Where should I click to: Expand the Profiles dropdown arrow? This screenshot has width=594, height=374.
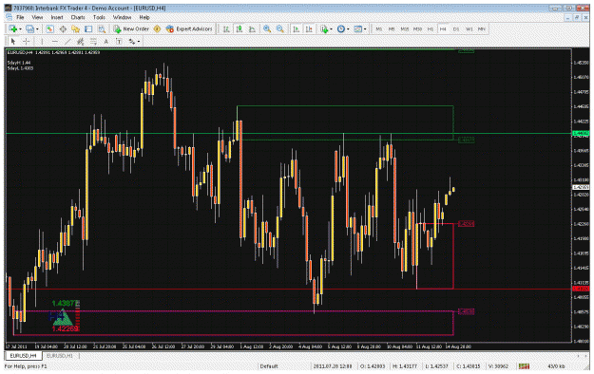point(37,29)
